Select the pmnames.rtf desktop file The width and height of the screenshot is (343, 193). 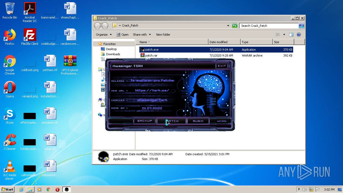click(50, 116)
